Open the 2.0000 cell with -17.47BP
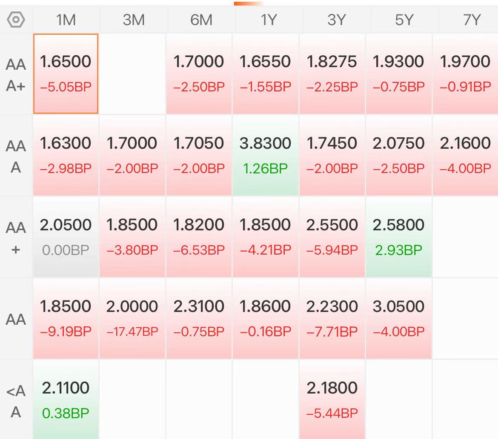Image resolution: width=498 pixels, height=439 pixels. click(x=132, y=318)
